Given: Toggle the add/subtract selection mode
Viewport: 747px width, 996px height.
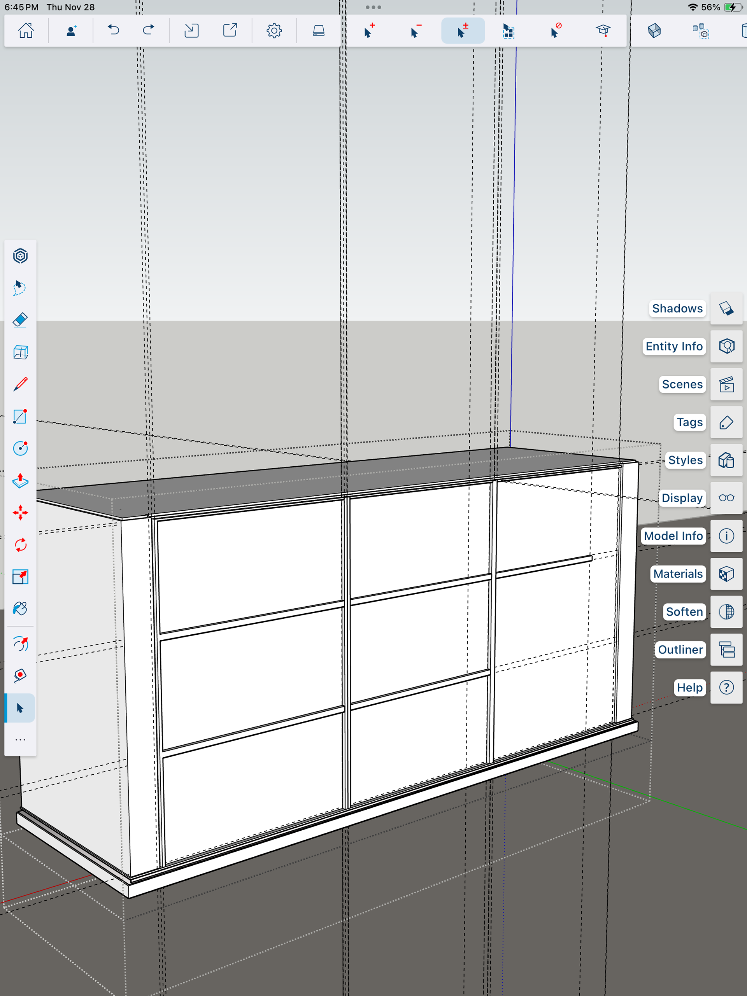Looking at the screenshot, I should coord(463,31).
